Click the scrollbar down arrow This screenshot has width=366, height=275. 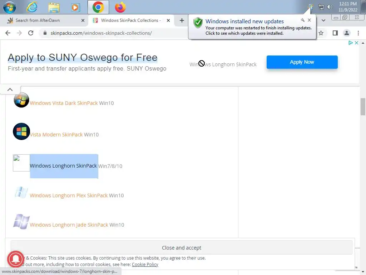[x=363, y=272]
